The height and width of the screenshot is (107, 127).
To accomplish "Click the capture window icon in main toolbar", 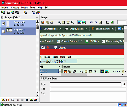I will click(x=8, y=12).
